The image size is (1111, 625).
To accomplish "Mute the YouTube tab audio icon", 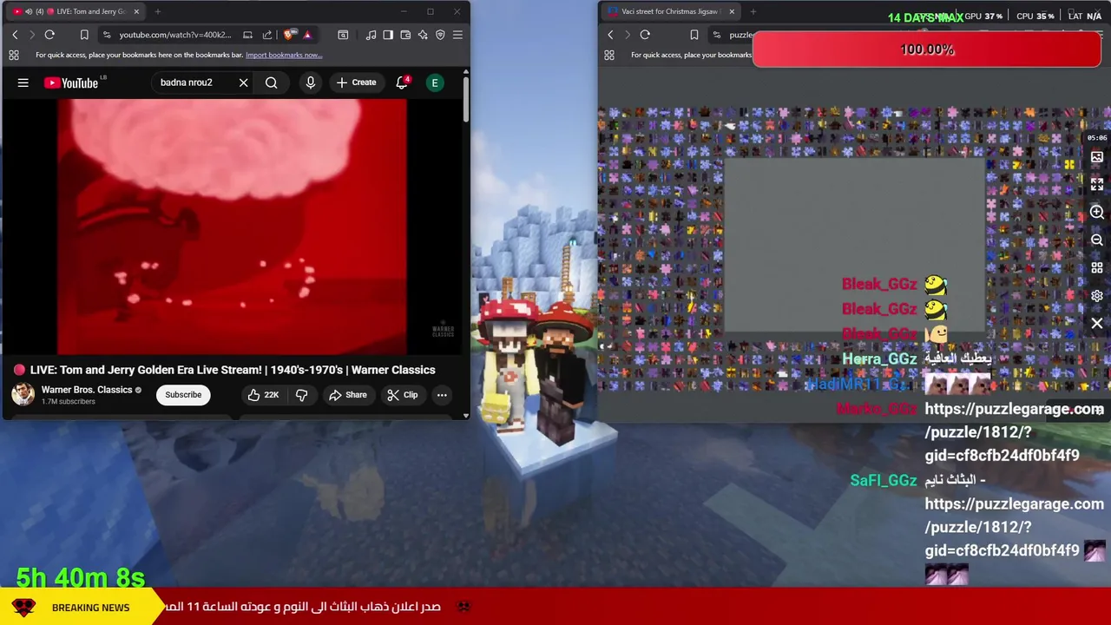I will pyautogui.click(x=28, y=12).
